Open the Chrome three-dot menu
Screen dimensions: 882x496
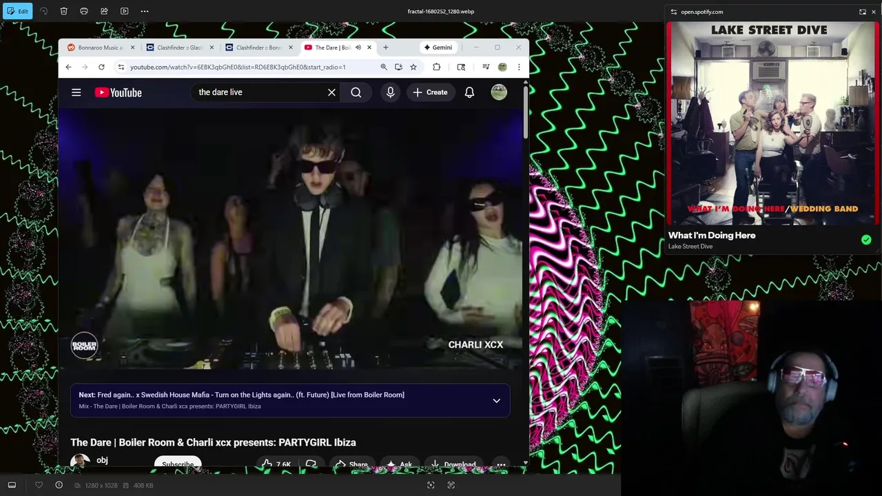519,67
